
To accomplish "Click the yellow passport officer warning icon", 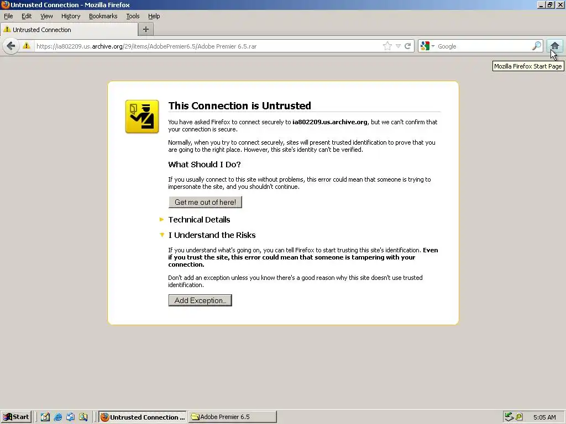I will pyautogui.click(x=142, y=117).
